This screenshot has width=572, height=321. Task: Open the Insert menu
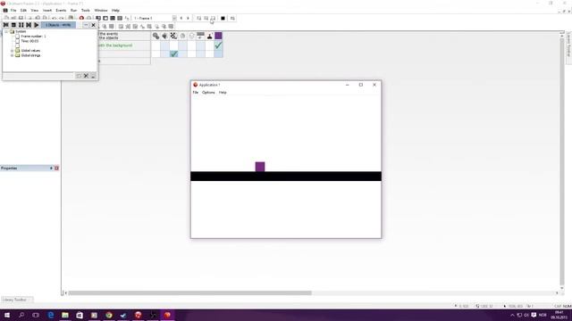[47, 11]
